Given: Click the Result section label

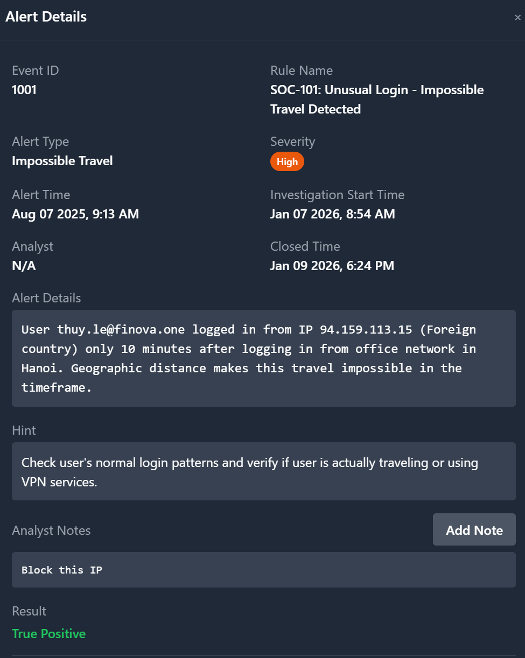Looking at the screenshot, I should pos(29,611).
